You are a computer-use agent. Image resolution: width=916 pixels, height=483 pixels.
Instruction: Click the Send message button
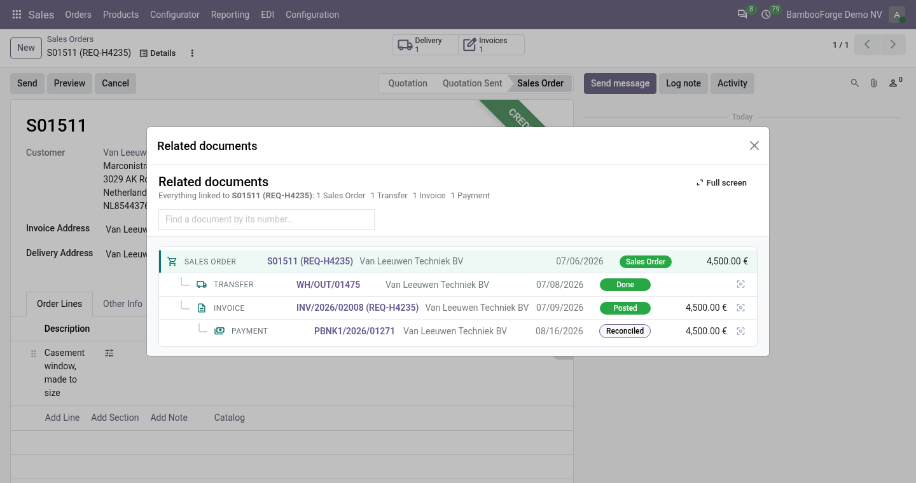(x=620, y=83)
